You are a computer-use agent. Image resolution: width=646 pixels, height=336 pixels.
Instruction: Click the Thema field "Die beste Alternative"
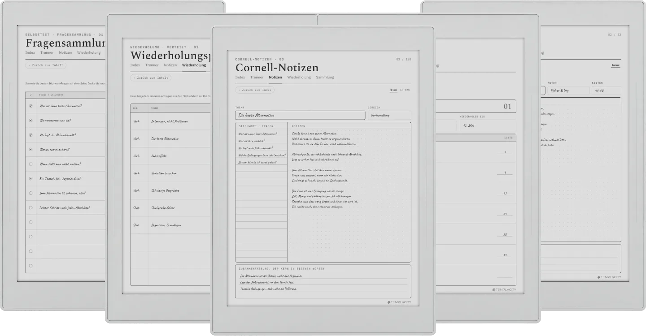[300, 115]
